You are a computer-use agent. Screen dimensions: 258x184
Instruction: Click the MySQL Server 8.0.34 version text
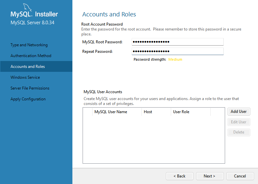coord(32,22)
